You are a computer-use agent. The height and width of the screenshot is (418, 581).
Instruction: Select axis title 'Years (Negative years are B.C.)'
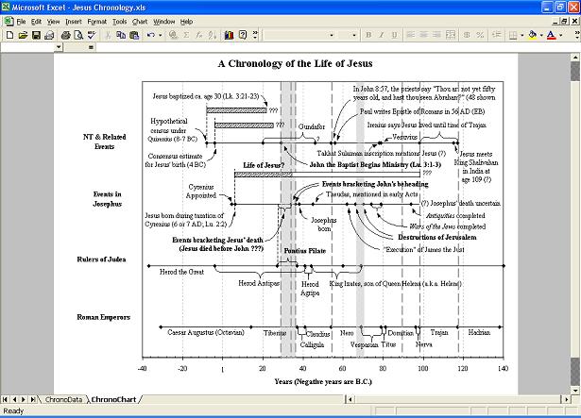point(323,382)
